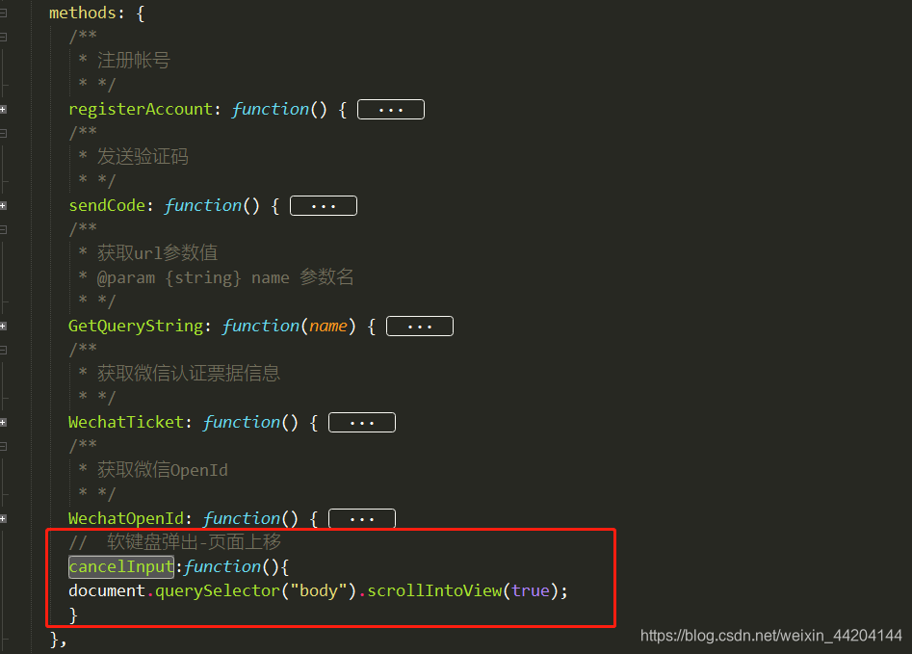Click the highlighted cancelInput method name
The width and height of the screenshot is (912, 654).
pos(121,566)
